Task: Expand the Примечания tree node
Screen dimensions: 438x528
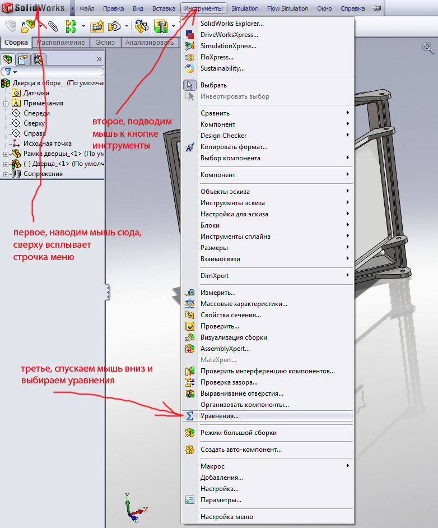Action: (x=6, y=103)
